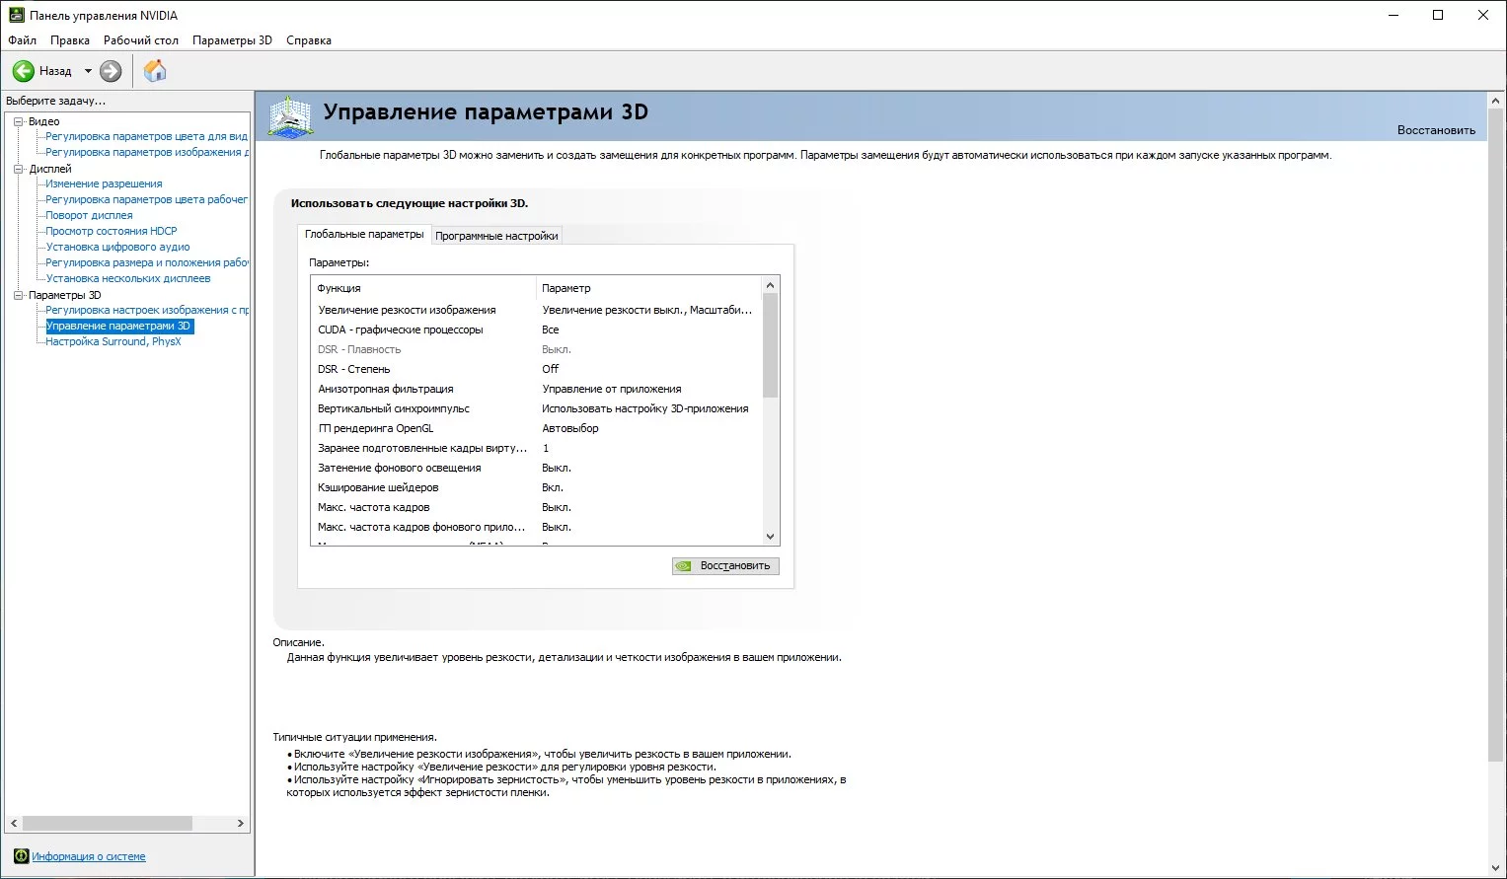Select CUDA - графические процессоры row

point(537,330)
